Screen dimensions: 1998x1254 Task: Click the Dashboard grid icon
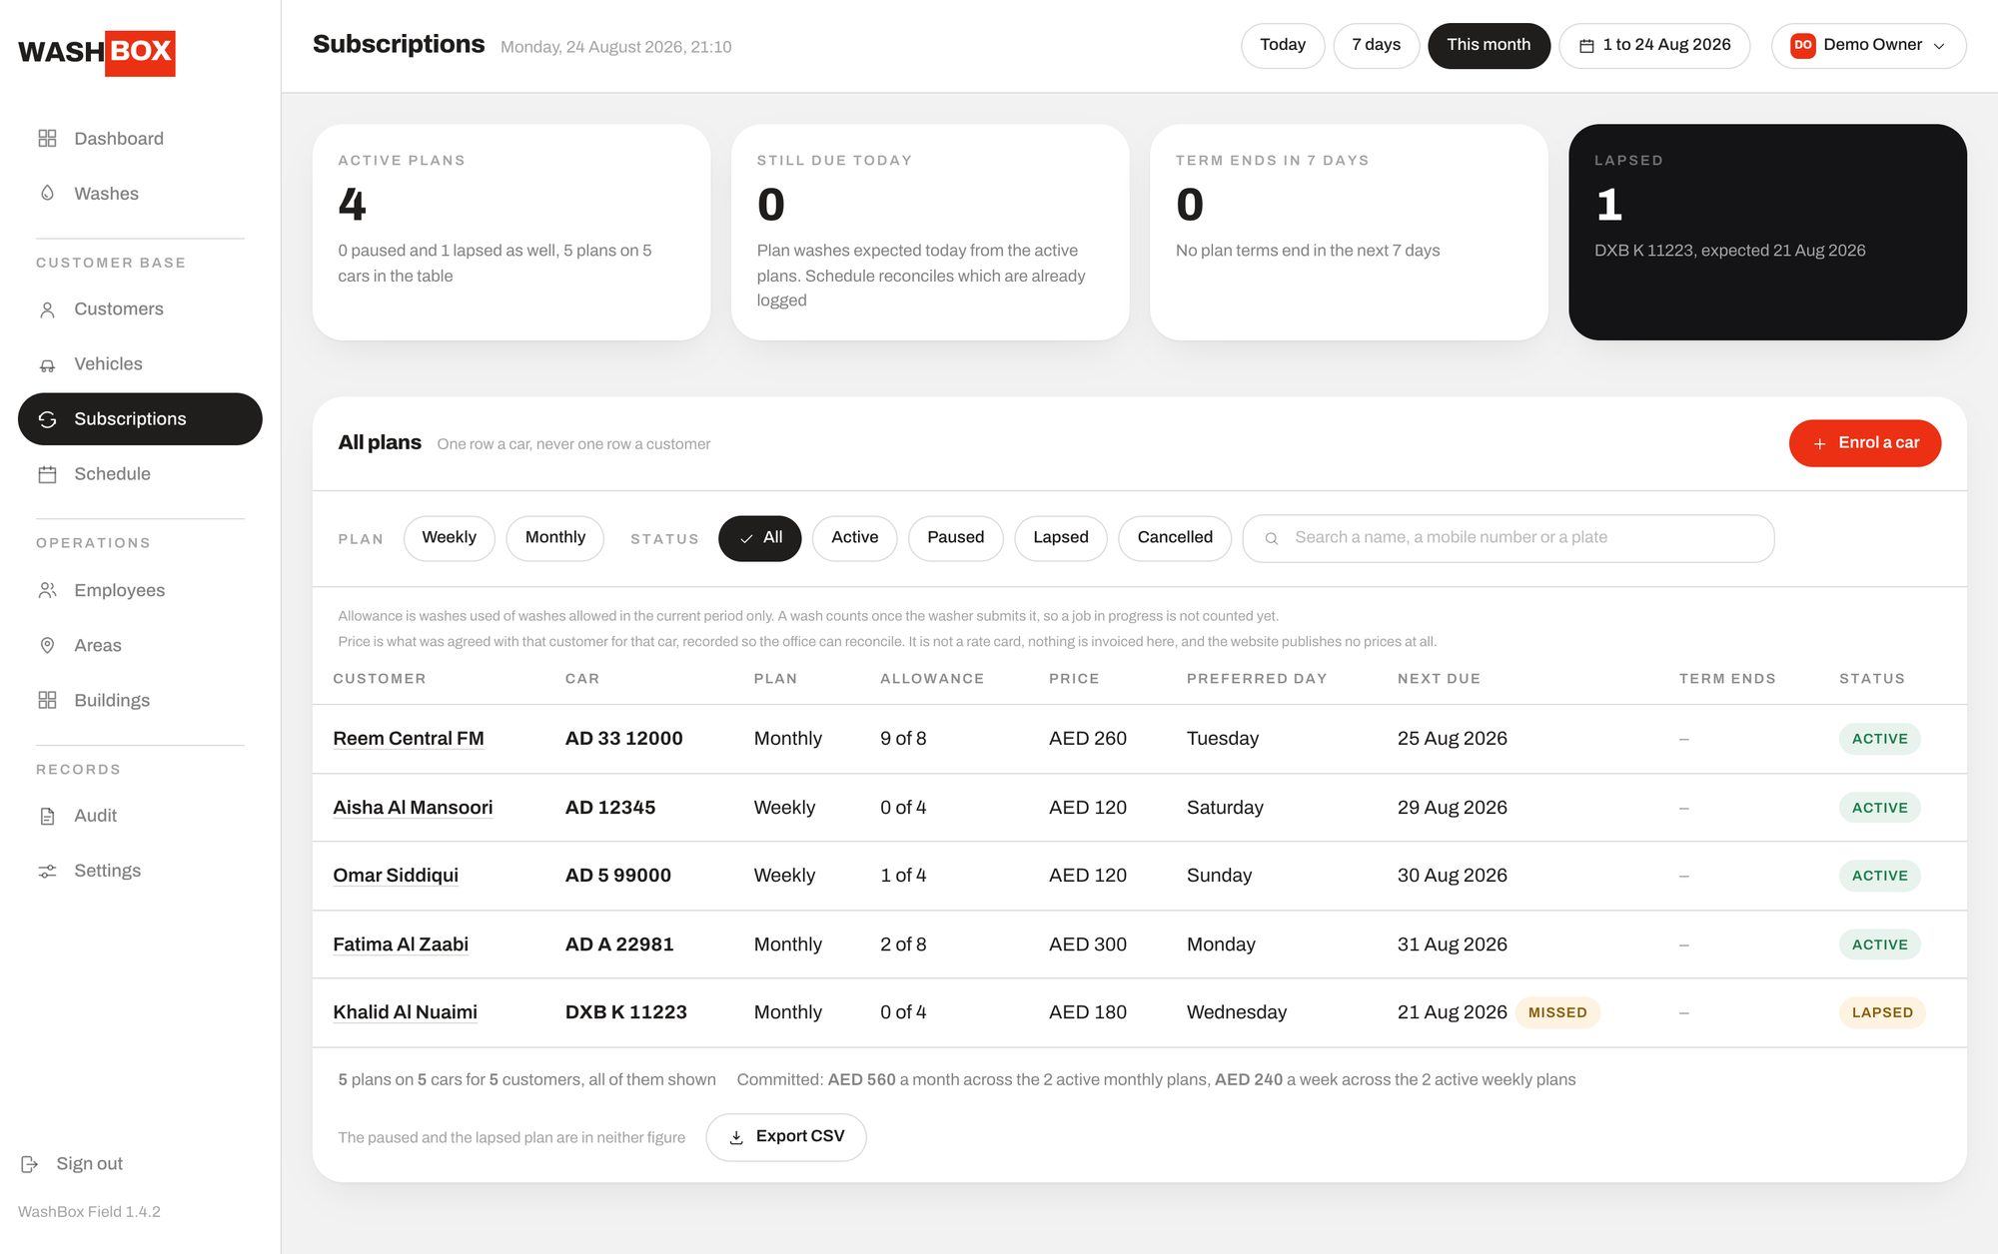coord(47,139)
